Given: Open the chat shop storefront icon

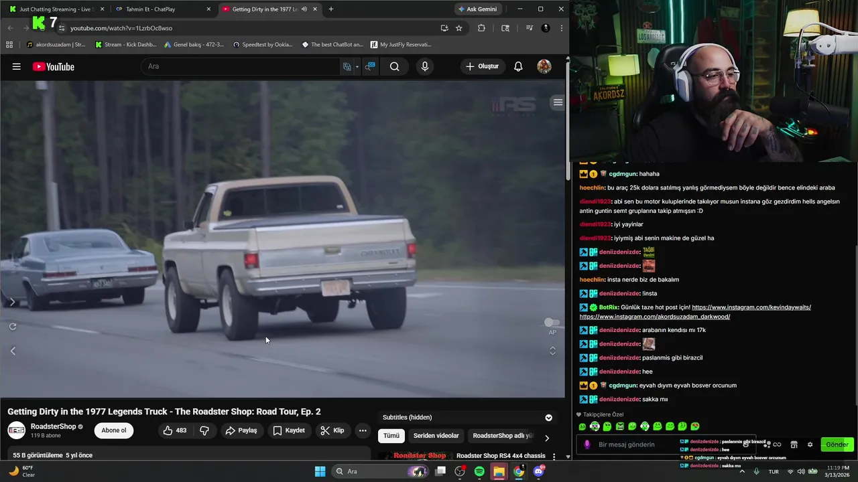Looking at the screenshot, I should [x=794, y=445].
